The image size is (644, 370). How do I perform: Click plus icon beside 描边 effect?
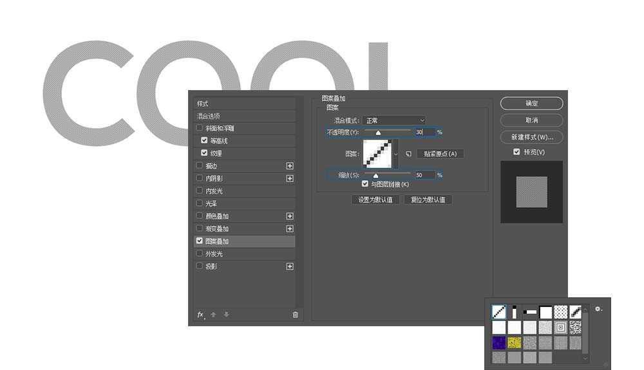pyautogui.click(x=290, y=166)
